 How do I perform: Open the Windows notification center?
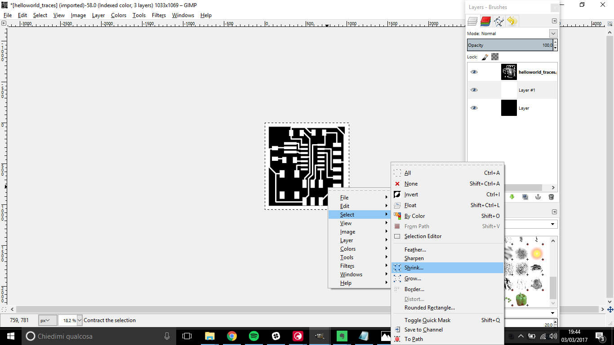tap(600, 336)
